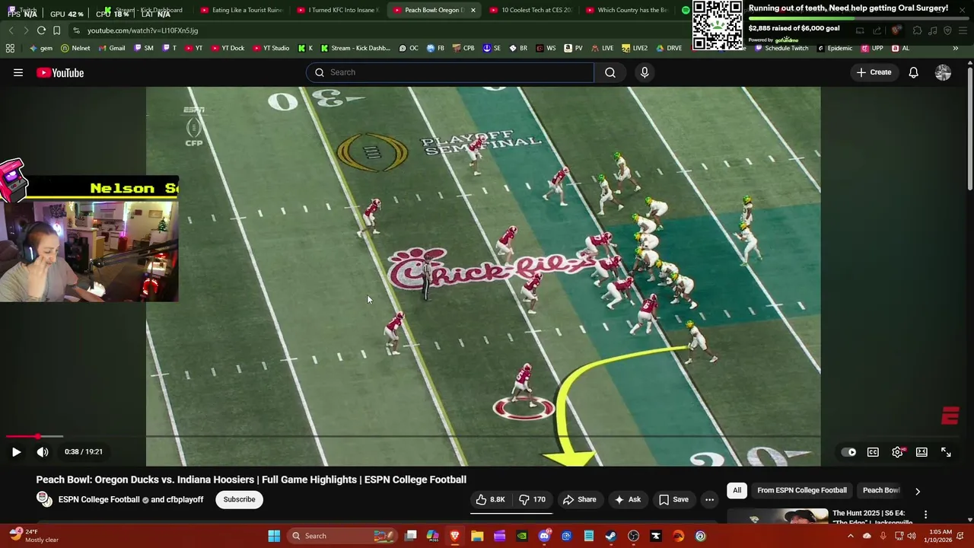The image size is (974, 548).
Task: Share the Peach Bowl video
Action: [x=579, y=499]
